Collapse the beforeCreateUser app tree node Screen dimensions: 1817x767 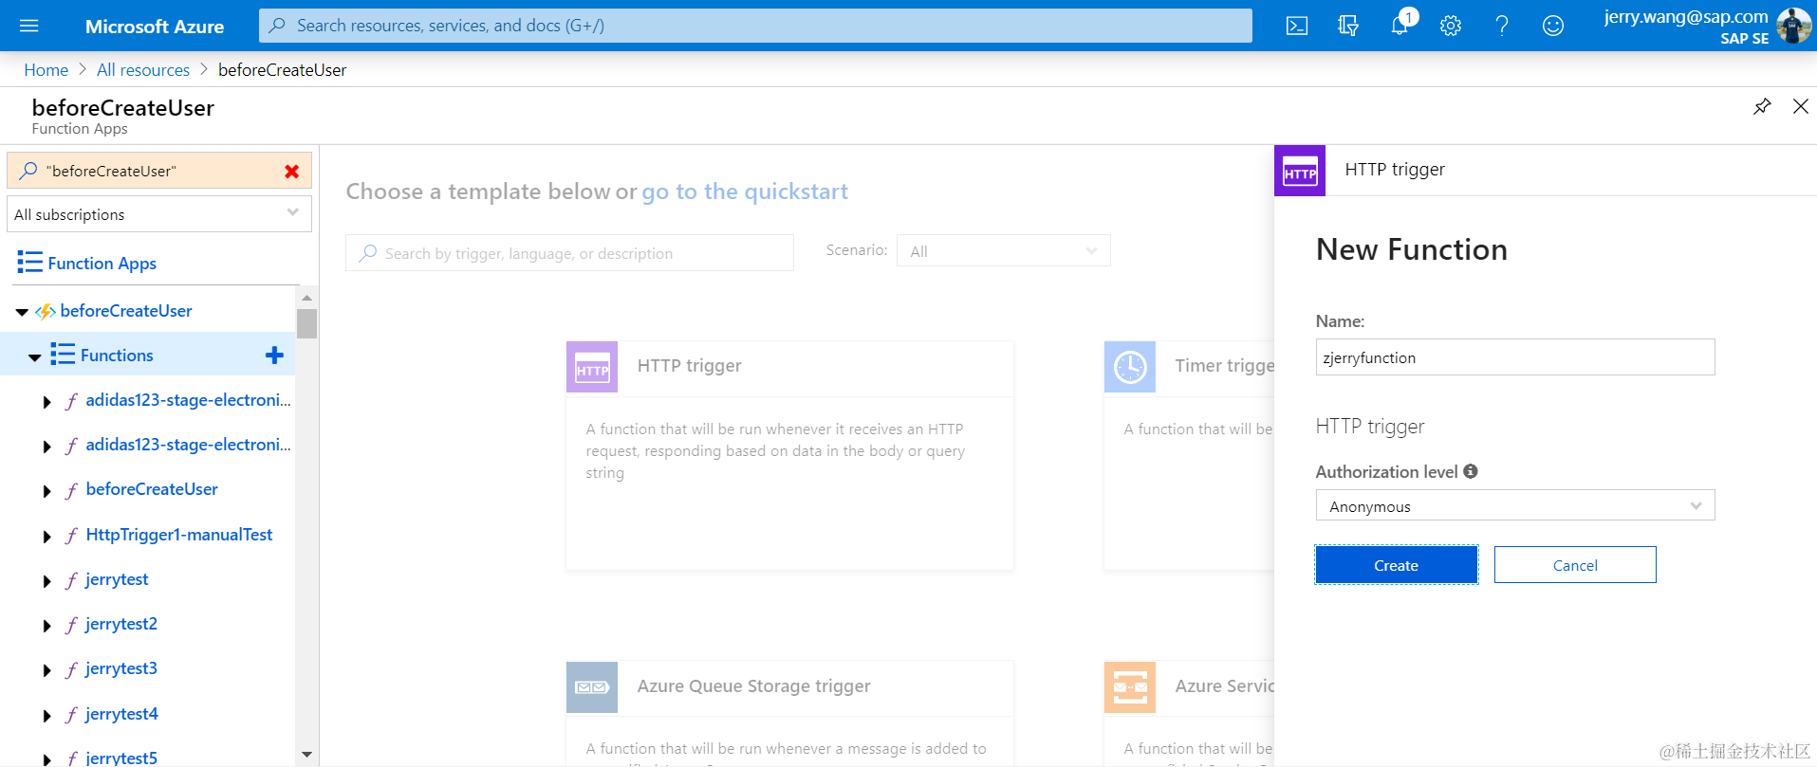point(22,312)
